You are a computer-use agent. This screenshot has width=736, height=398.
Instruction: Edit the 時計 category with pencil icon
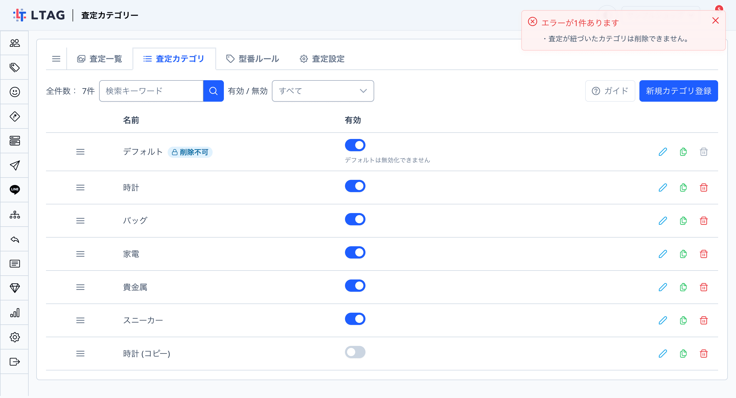663,188
